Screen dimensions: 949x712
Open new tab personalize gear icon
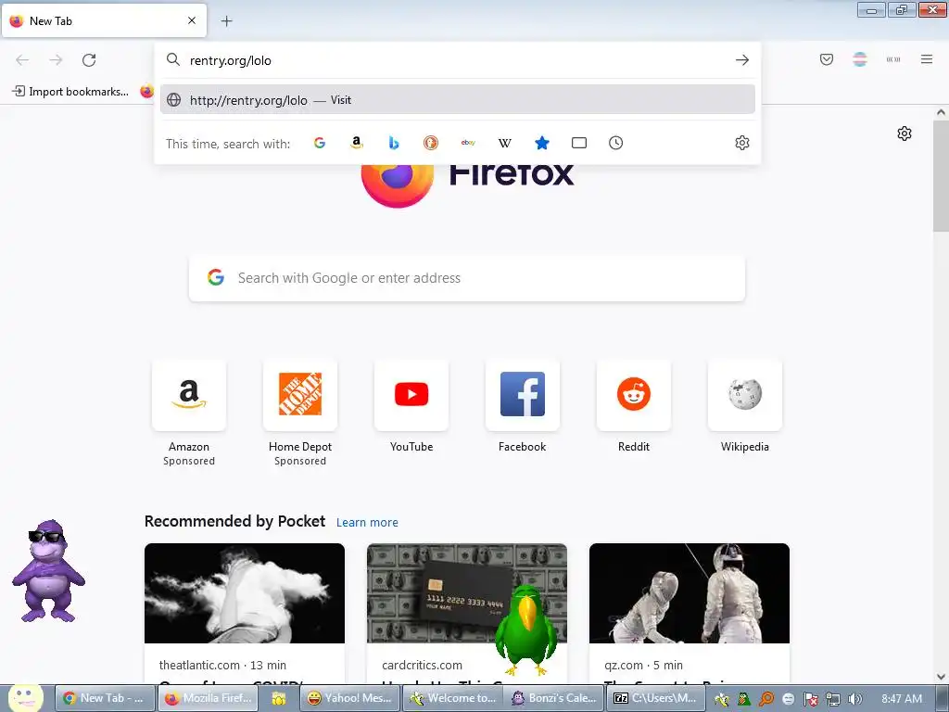coord(905,133)
